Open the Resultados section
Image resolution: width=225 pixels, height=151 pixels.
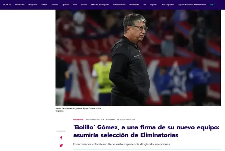pos(20,5)
